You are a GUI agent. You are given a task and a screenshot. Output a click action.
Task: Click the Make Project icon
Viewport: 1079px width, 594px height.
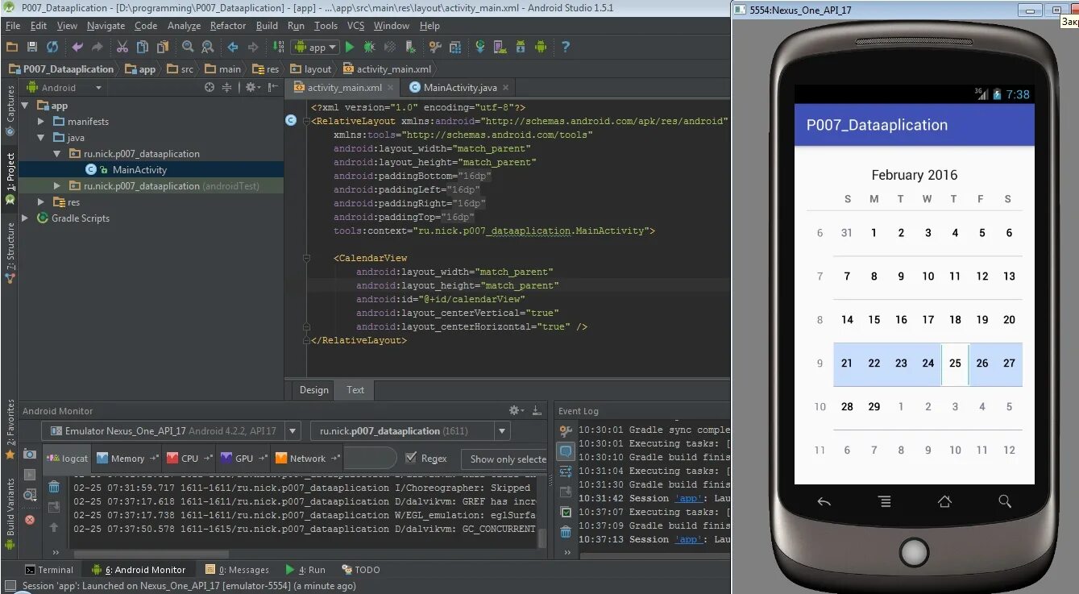(278, 48)
